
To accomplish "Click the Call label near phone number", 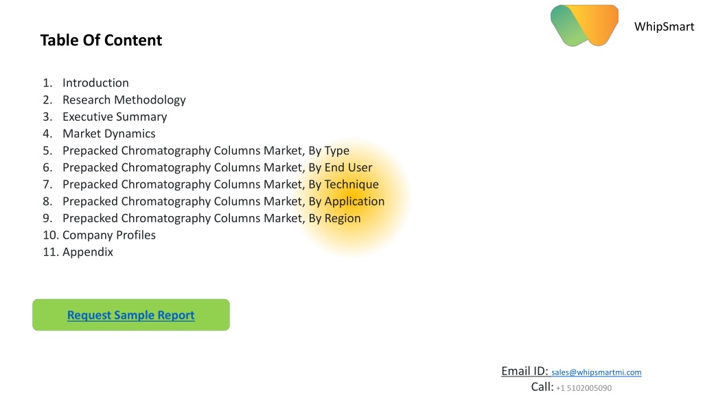I will click(542, 387).
